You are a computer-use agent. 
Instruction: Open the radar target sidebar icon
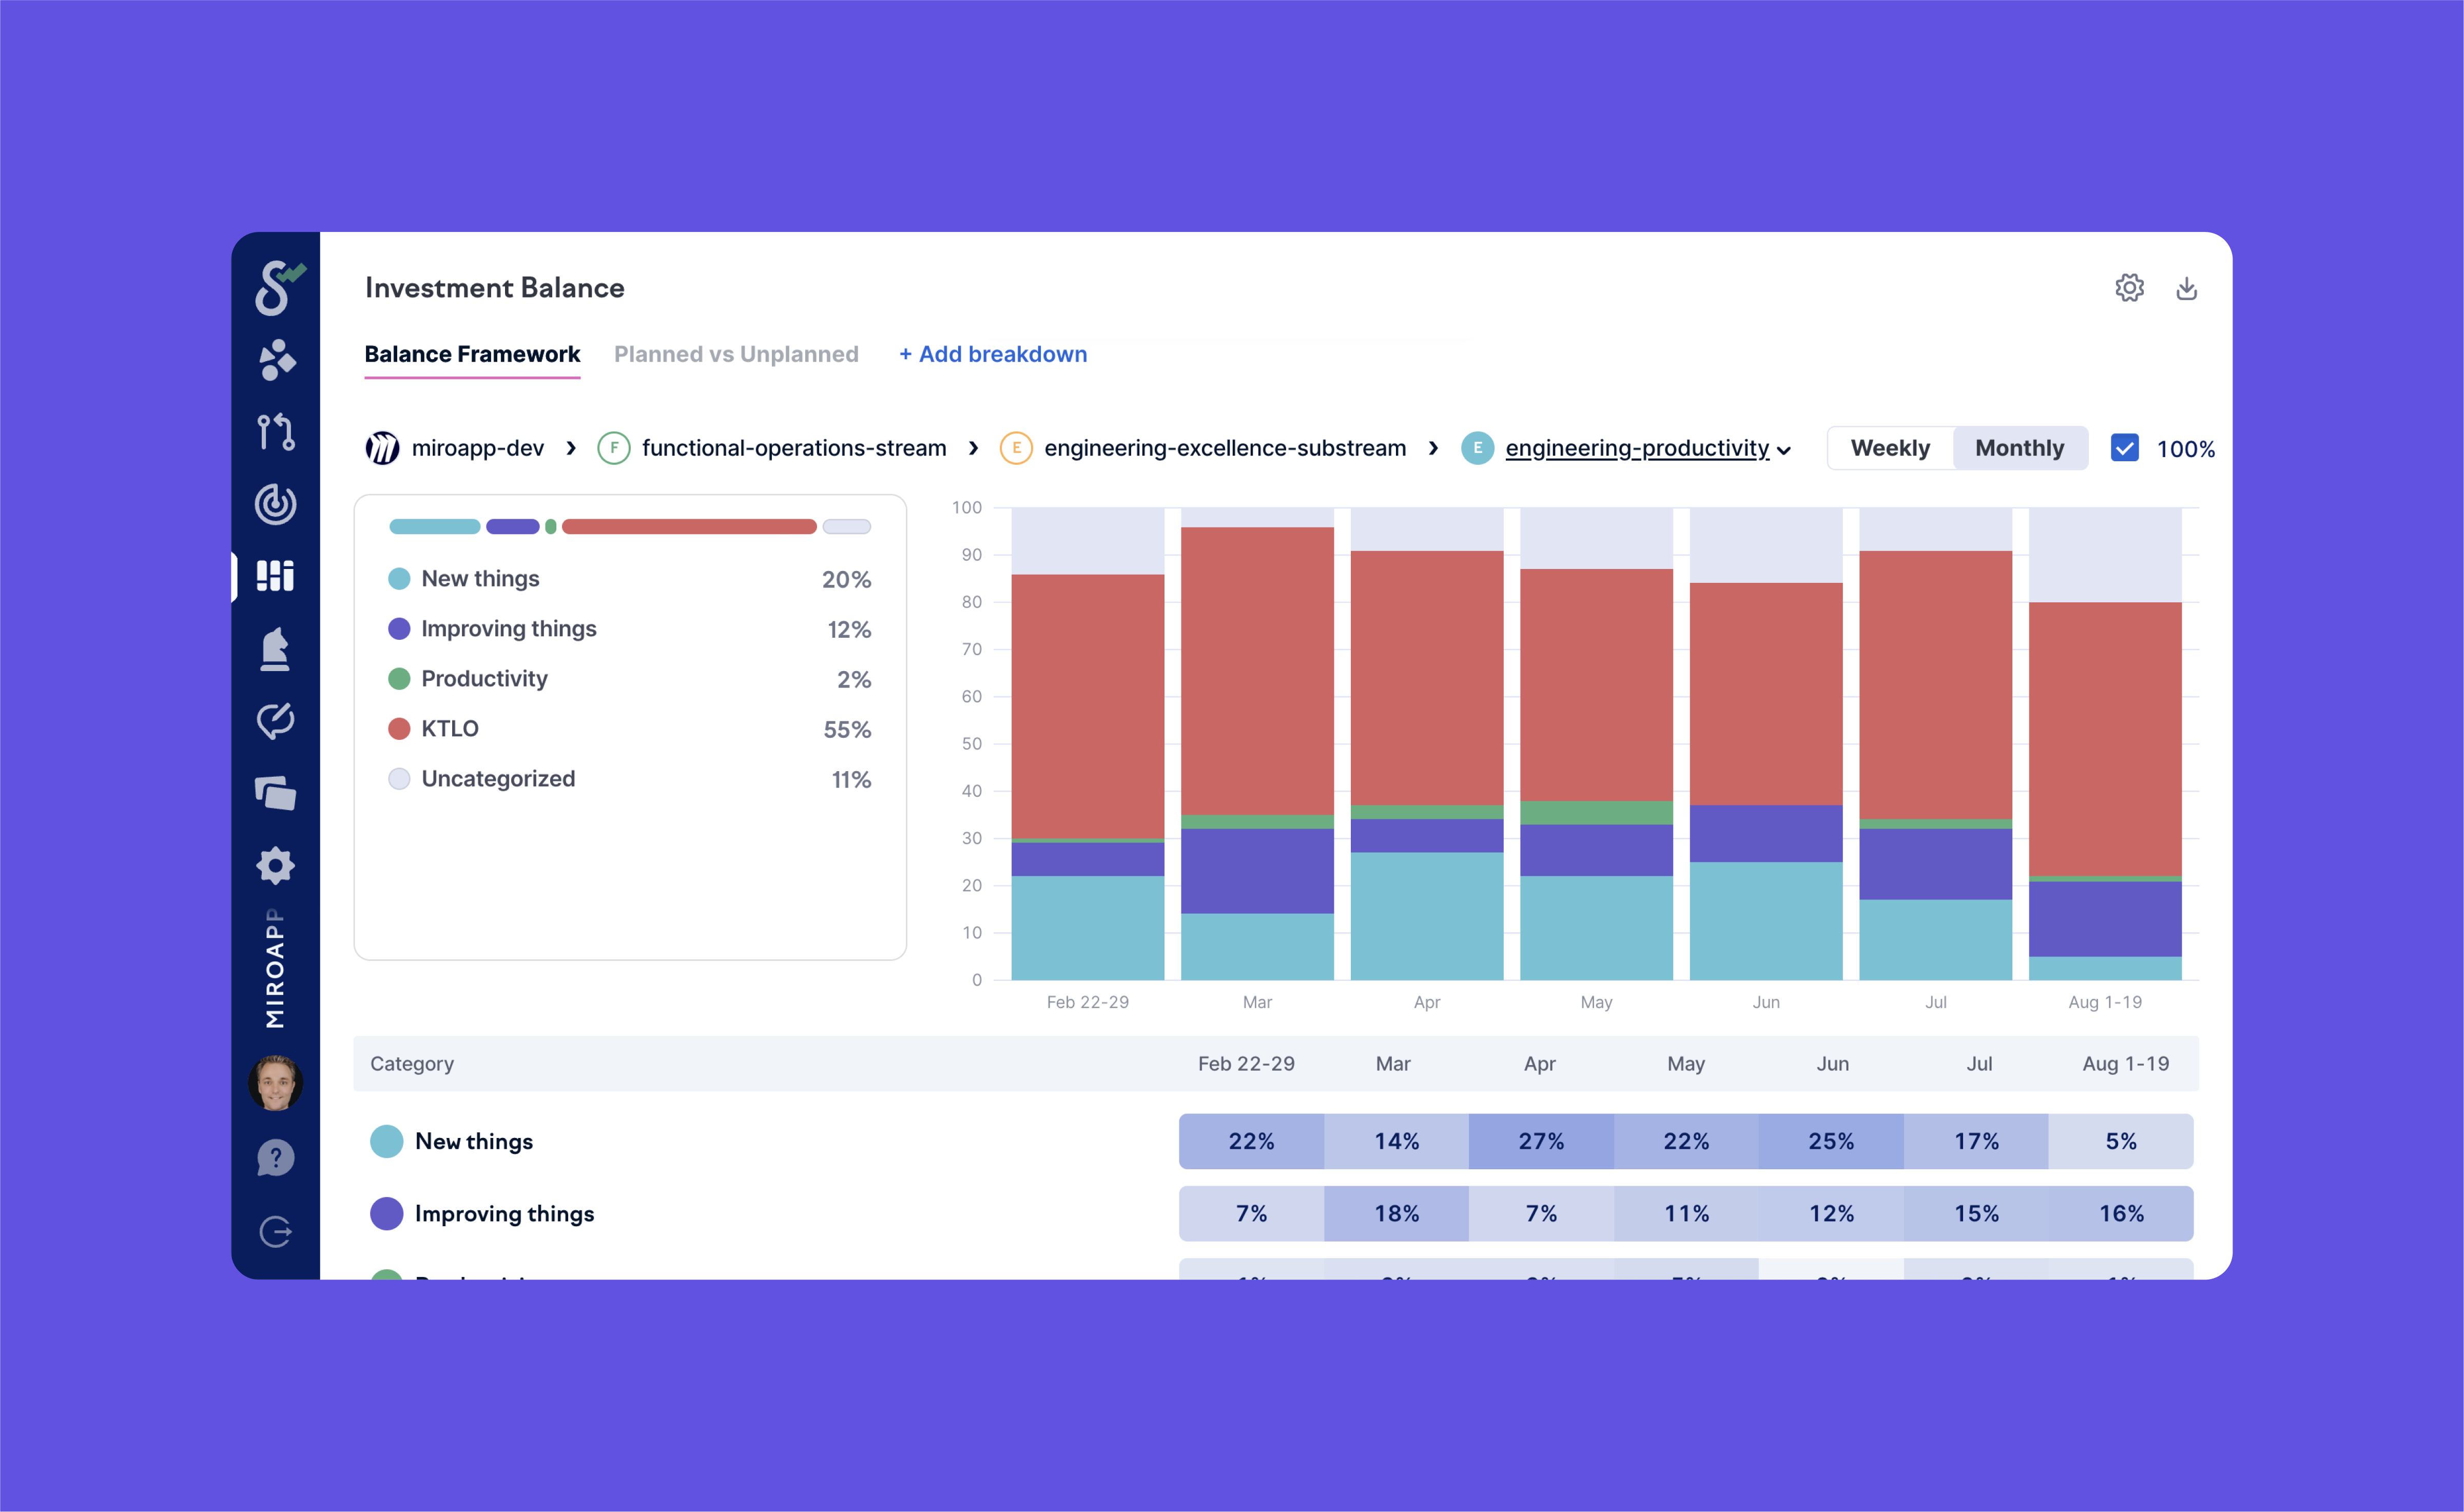(x=275, y=504)
